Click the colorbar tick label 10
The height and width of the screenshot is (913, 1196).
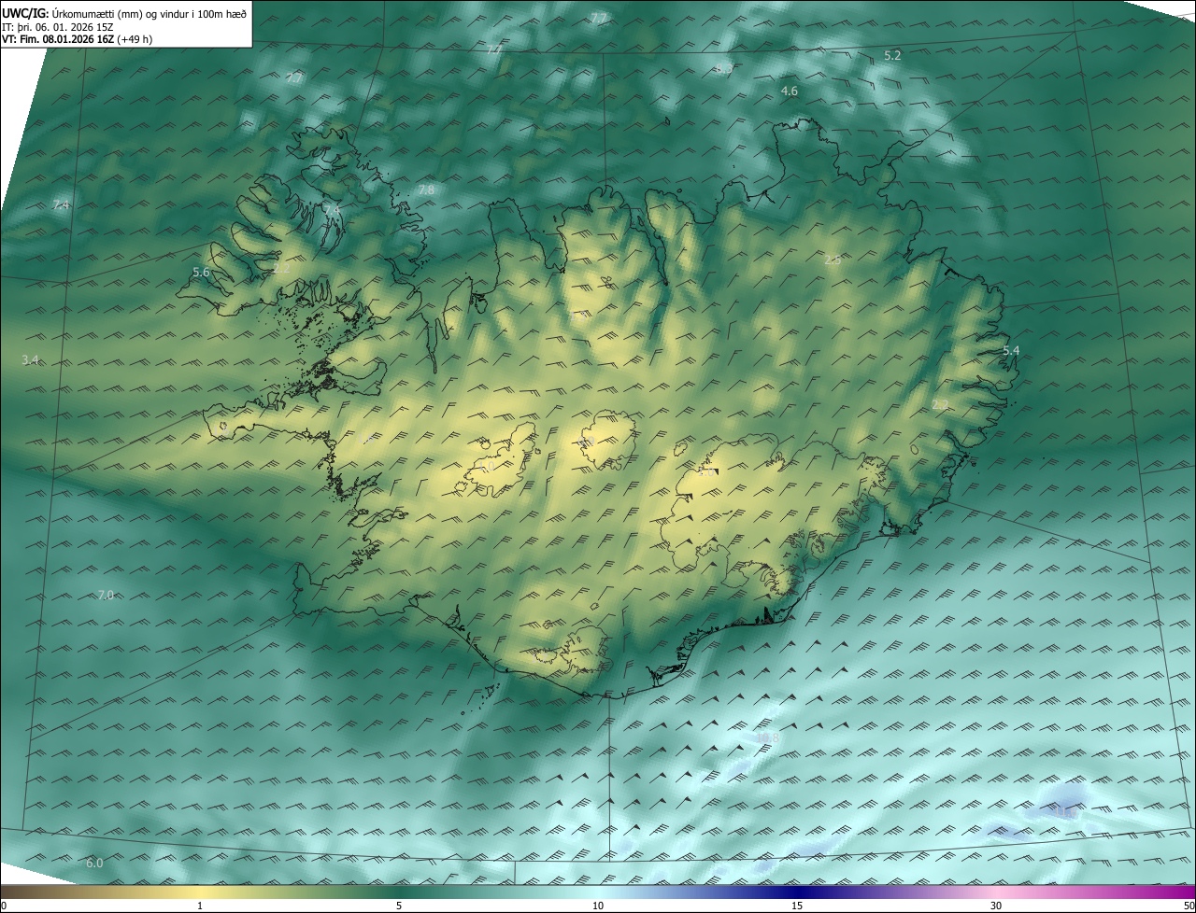point(598,906)
